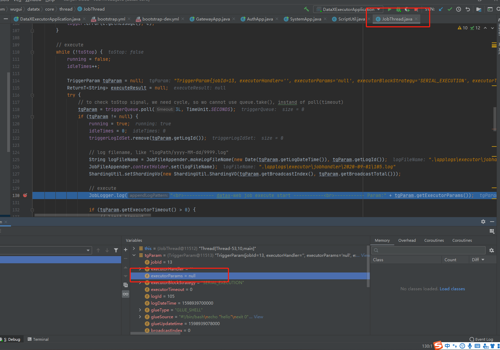Switch input method via Sogou 中 icon

click(447, 346)
